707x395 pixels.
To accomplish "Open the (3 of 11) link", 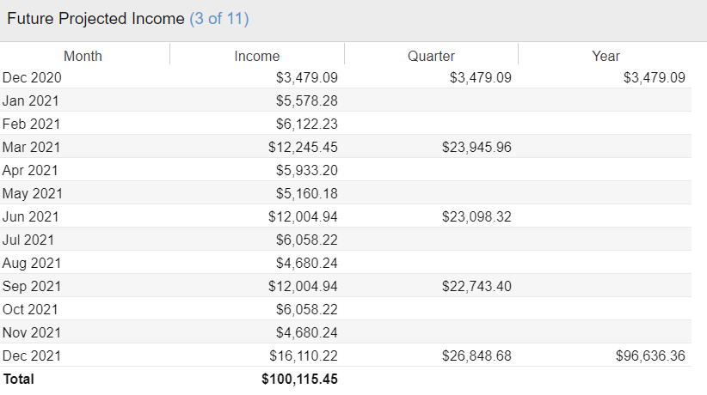I will [x=219, y=19].
